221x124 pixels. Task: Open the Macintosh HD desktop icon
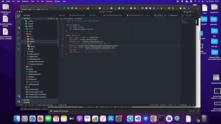pos(216,79)
